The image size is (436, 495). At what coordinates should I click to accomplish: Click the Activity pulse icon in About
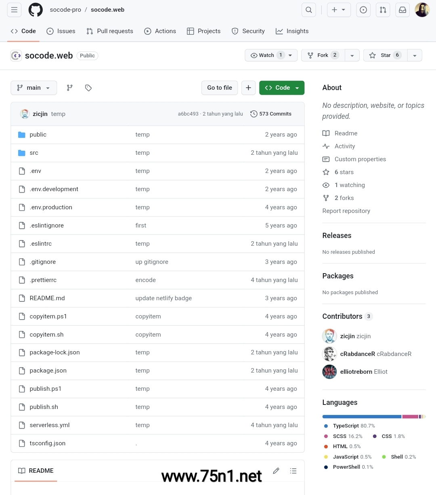(326, 146)
